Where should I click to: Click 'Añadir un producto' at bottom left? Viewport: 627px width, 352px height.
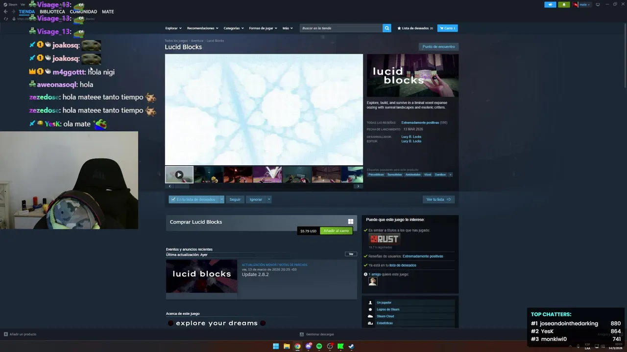coord(20,334)
